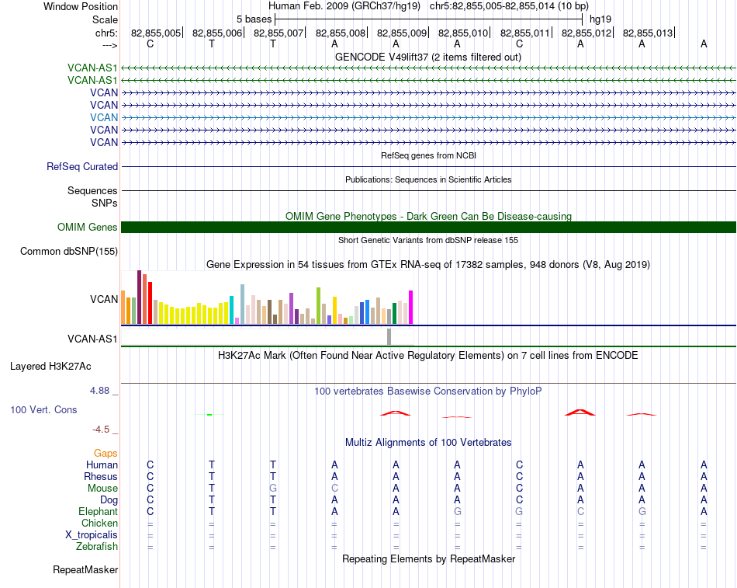Click the RefSeq Curated track label

82,167
